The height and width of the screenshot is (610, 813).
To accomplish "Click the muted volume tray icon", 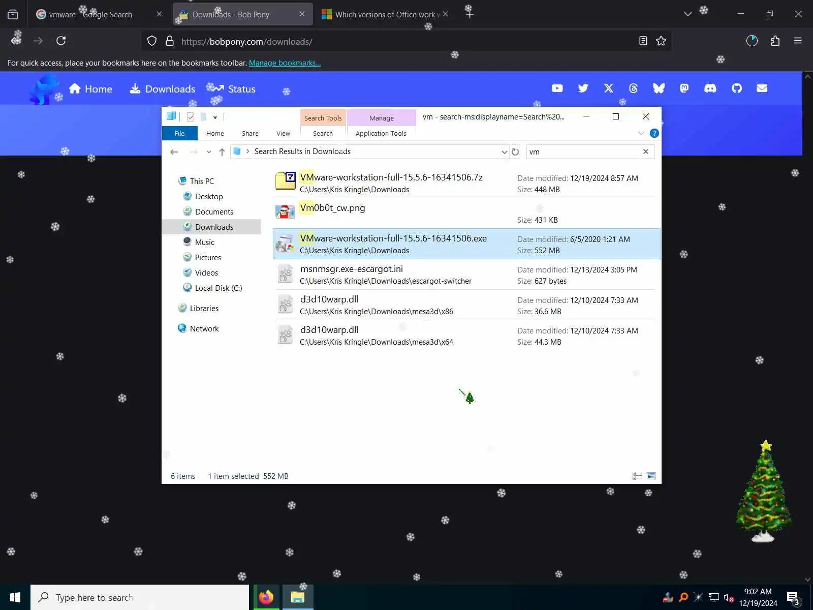I will coord(729,598).
